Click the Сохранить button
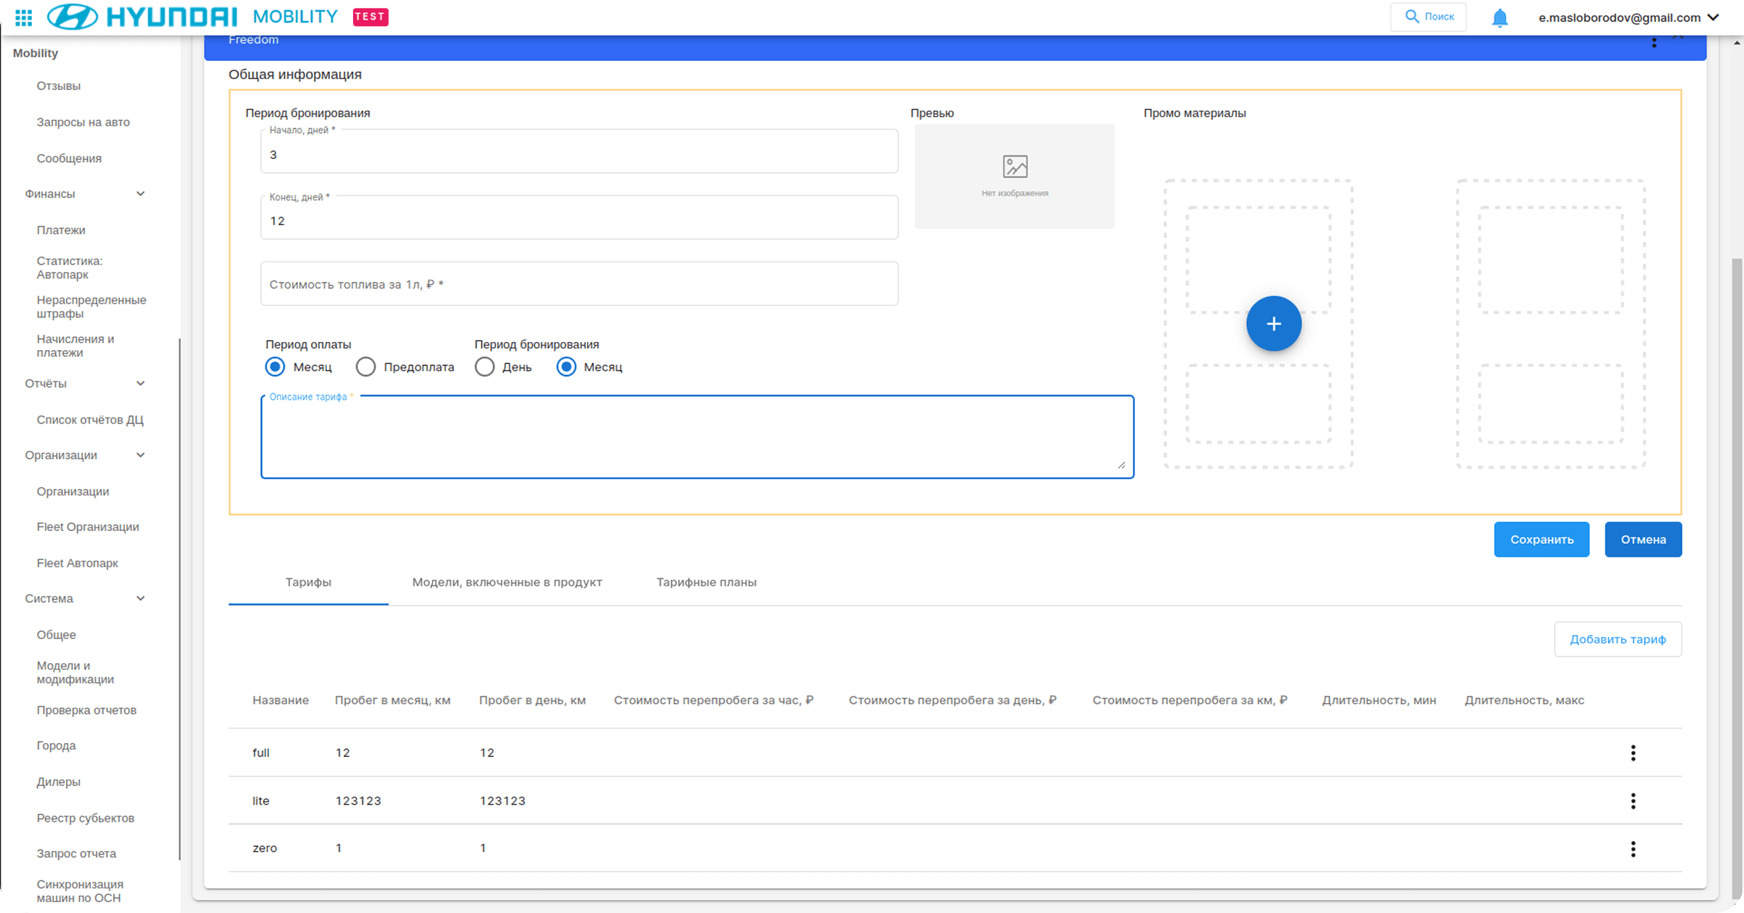 click(1541, 540)
